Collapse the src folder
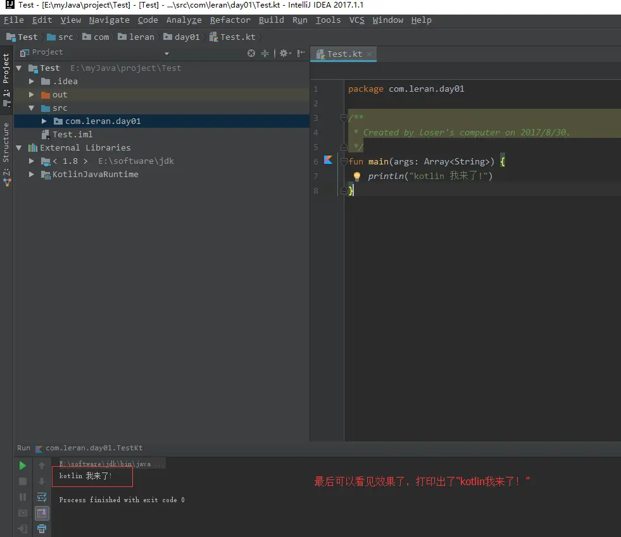621x537 pixels. [31, 108]
